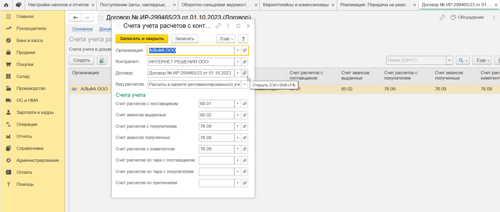Click the Поиск search field

click(x=416, y=60)
